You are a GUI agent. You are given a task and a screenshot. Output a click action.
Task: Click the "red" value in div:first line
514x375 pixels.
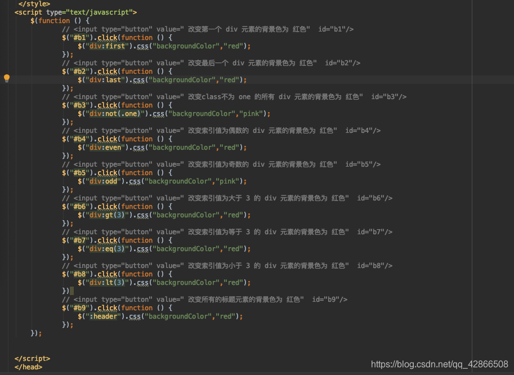(x=233, y=46)
